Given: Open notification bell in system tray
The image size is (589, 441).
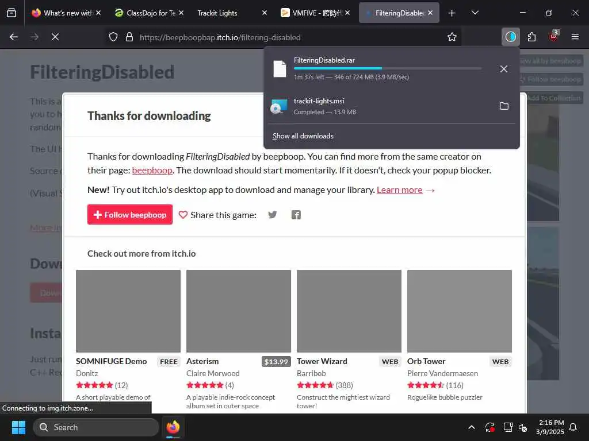Looking at the screenshot, I should 573,427.
